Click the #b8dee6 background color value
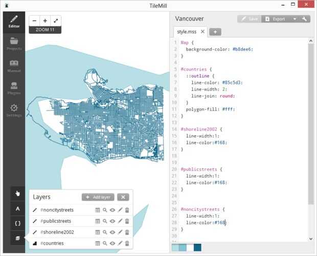Image resolution: width=317 pixels, height=256 pixels. click(242, 49)
